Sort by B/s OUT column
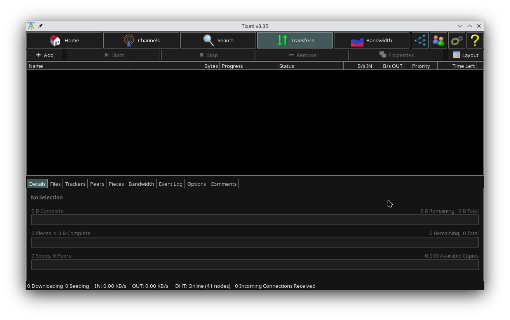The height and width of the screenshot is (320, 510). [389, 66]
